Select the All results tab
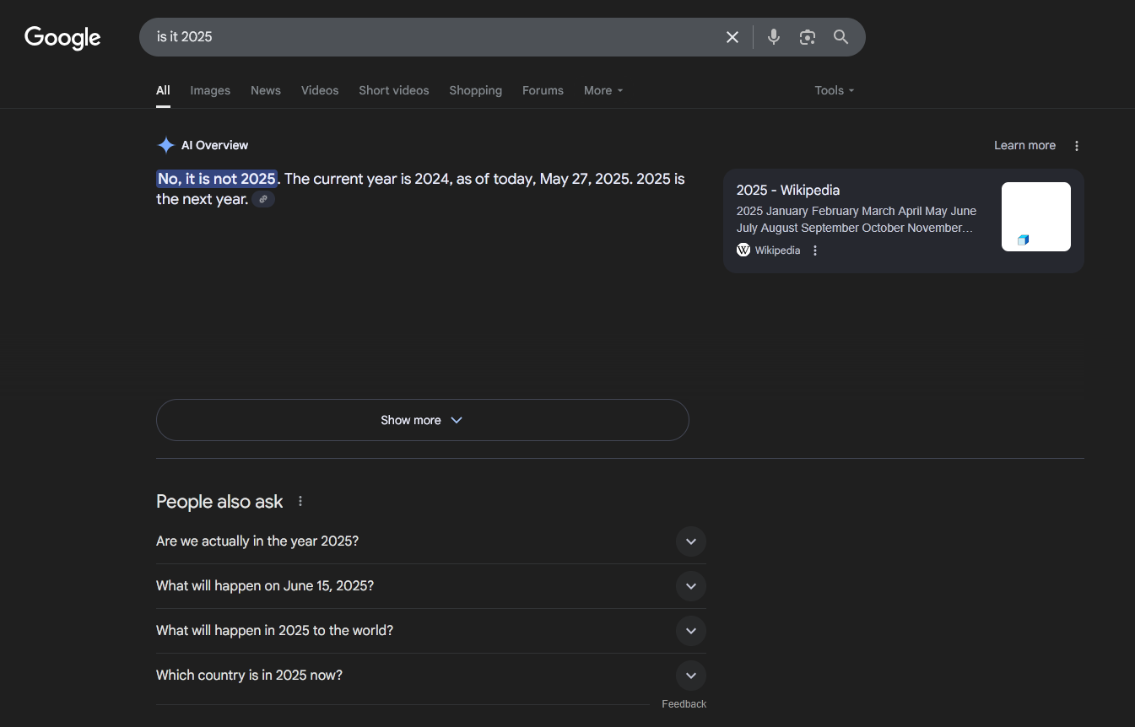Image resolution: width=1135 pixels, height=727 pixels. pos(163,90)
